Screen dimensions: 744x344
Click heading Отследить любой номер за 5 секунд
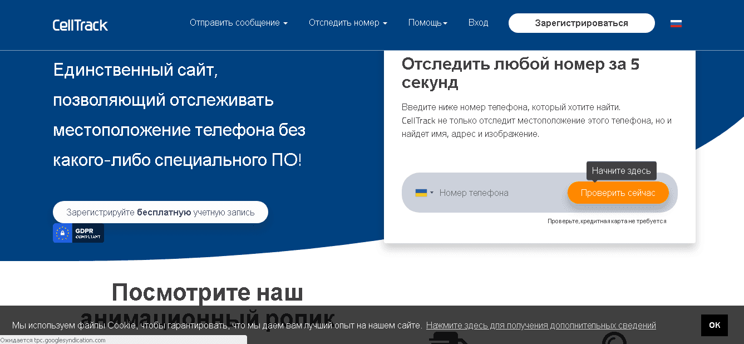(x=520, y=73)
